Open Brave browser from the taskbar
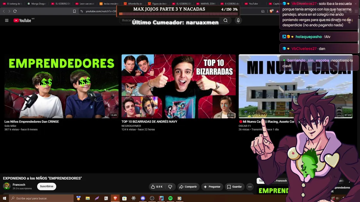The height and width of the screenshot is (202, 360). click(115, 198)
